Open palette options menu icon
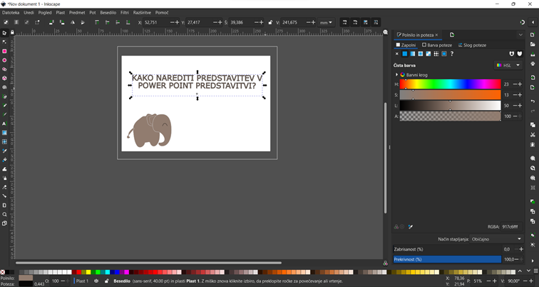 point(535,271)
